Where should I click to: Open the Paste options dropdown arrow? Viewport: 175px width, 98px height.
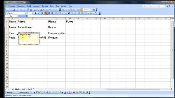click(43, 10)
